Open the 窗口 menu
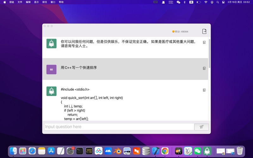Image resolution: width=253 pixels, height=158 pixels. [53, 2]
